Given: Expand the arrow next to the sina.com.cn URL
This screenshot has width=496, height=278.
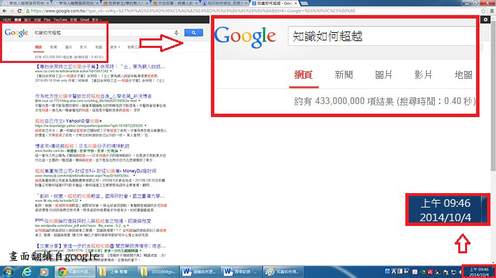Looking at the screenshot, I should [x=139, y=101].
